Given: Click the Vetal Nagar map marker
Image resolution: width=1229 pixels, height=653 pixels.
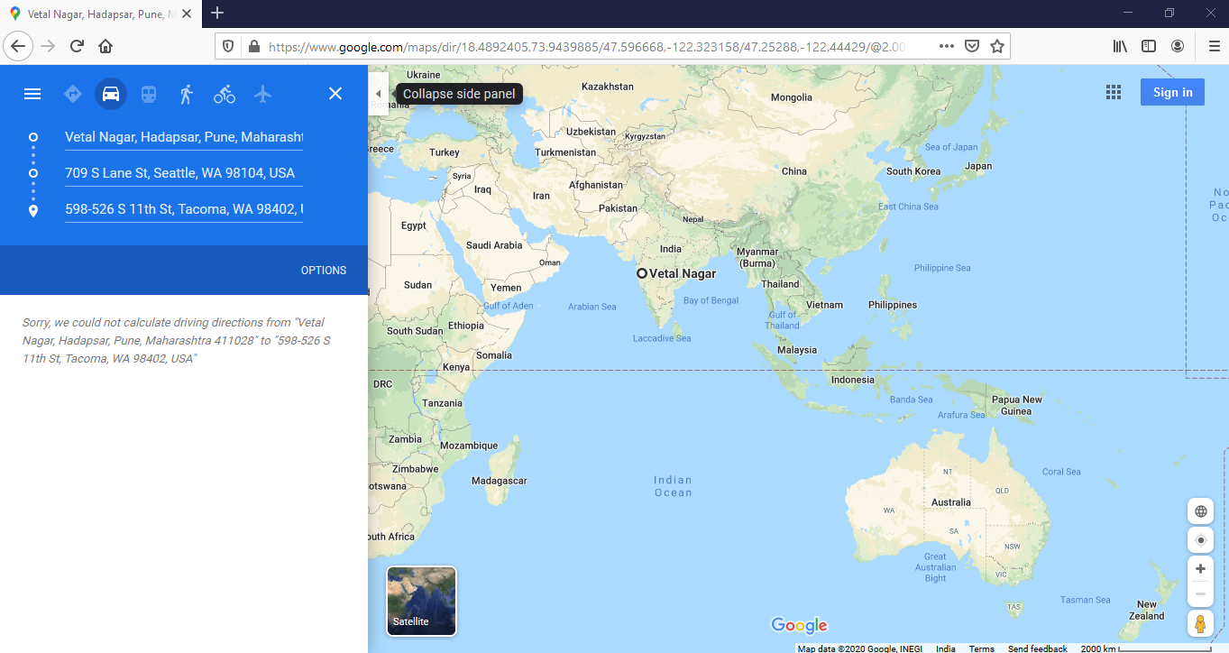Looking at the screenshot, I should [642, 273].
